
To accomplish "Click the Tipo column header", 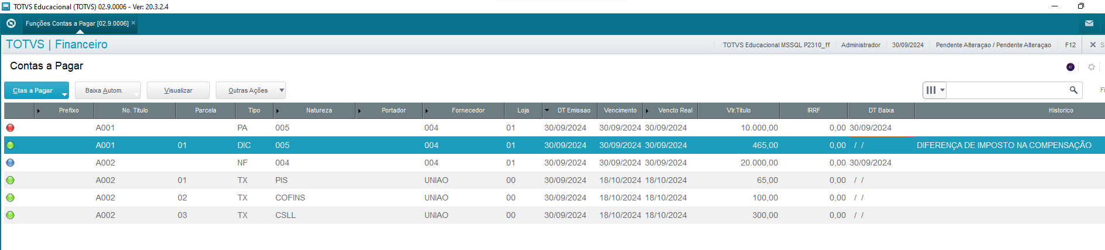I will [x=254, y=110].
